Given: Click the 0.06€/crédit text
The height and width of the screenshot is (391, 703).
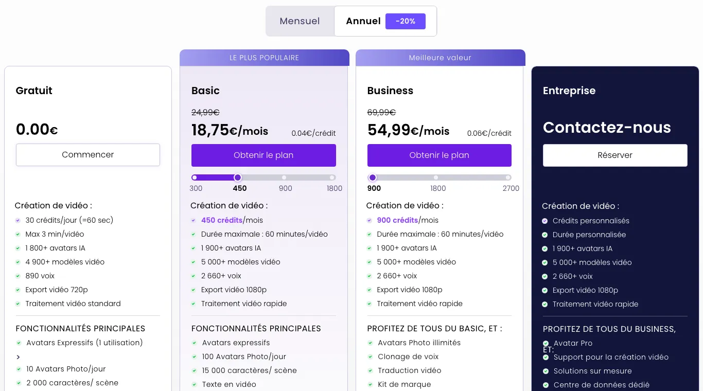Looking at the screenshot, I should pos(489,133).
